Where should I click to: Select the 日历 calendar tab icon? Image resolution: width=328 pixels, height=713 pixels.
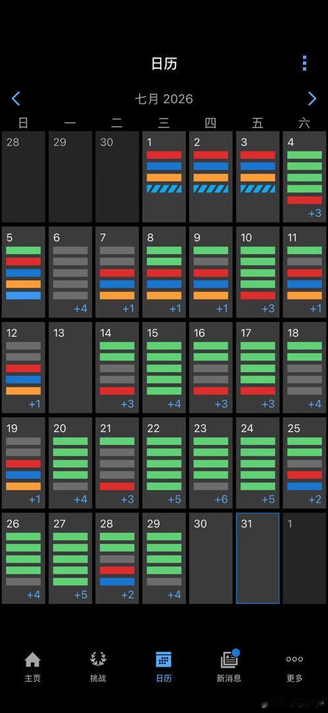point(163,660)
